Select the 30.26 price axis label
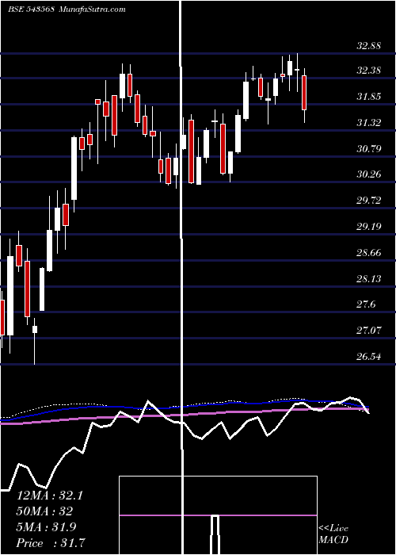396x555 pixels. [369, 174]
